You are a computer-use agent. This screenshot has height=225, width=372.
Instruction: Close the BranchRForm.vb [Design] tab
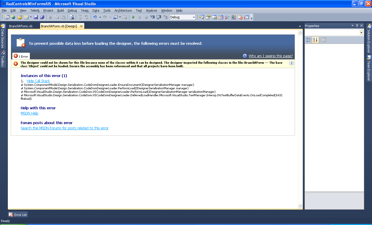[81, 26]
